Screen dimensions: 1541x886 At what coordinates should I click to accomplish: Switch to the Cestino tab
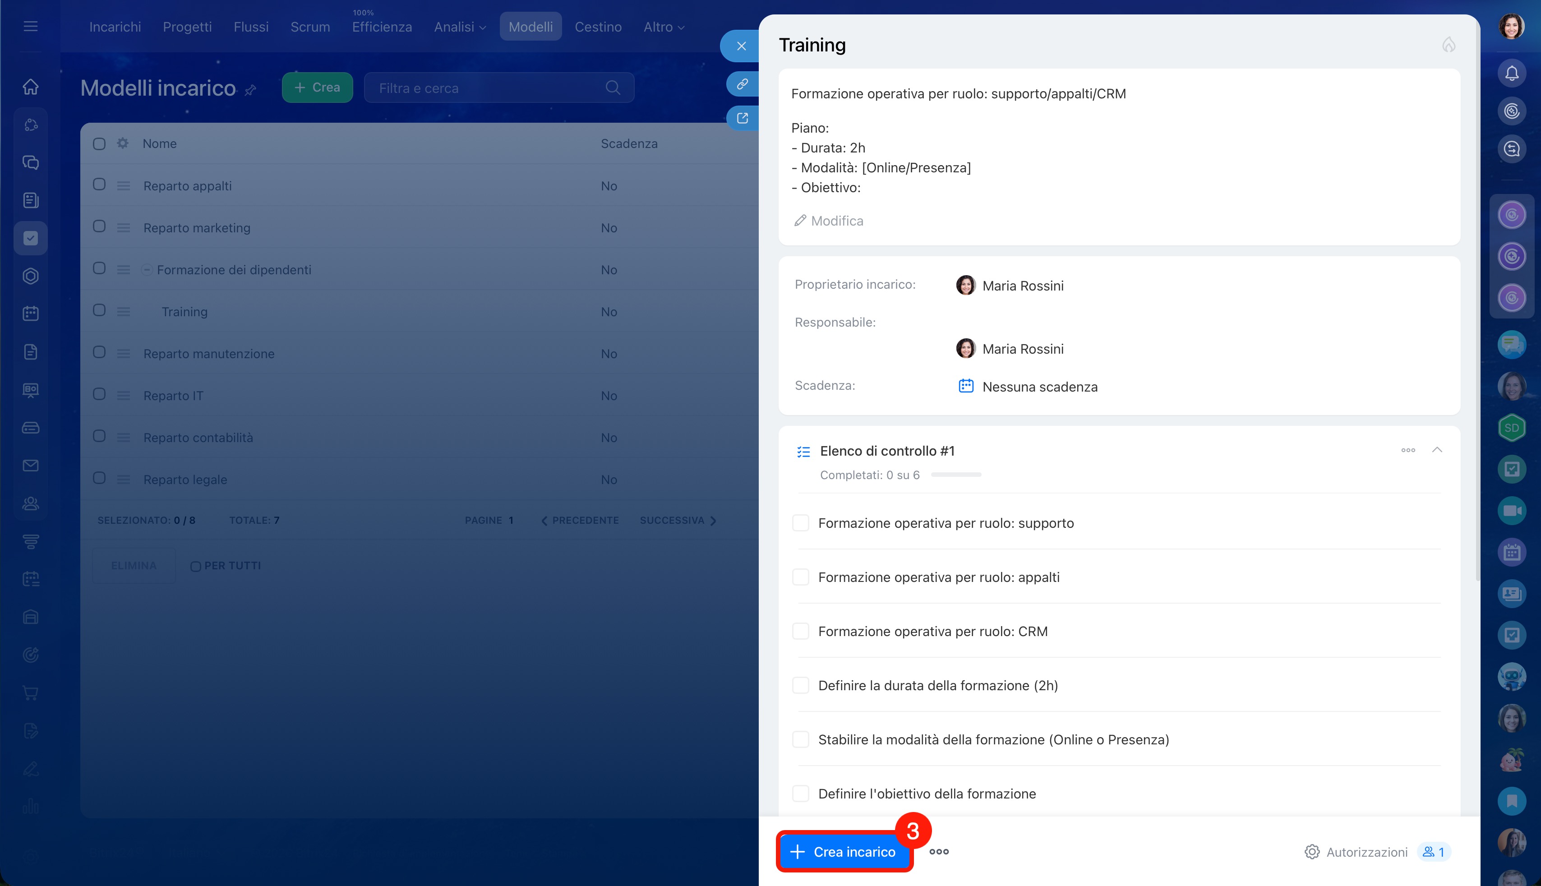(x=597, y=27)
